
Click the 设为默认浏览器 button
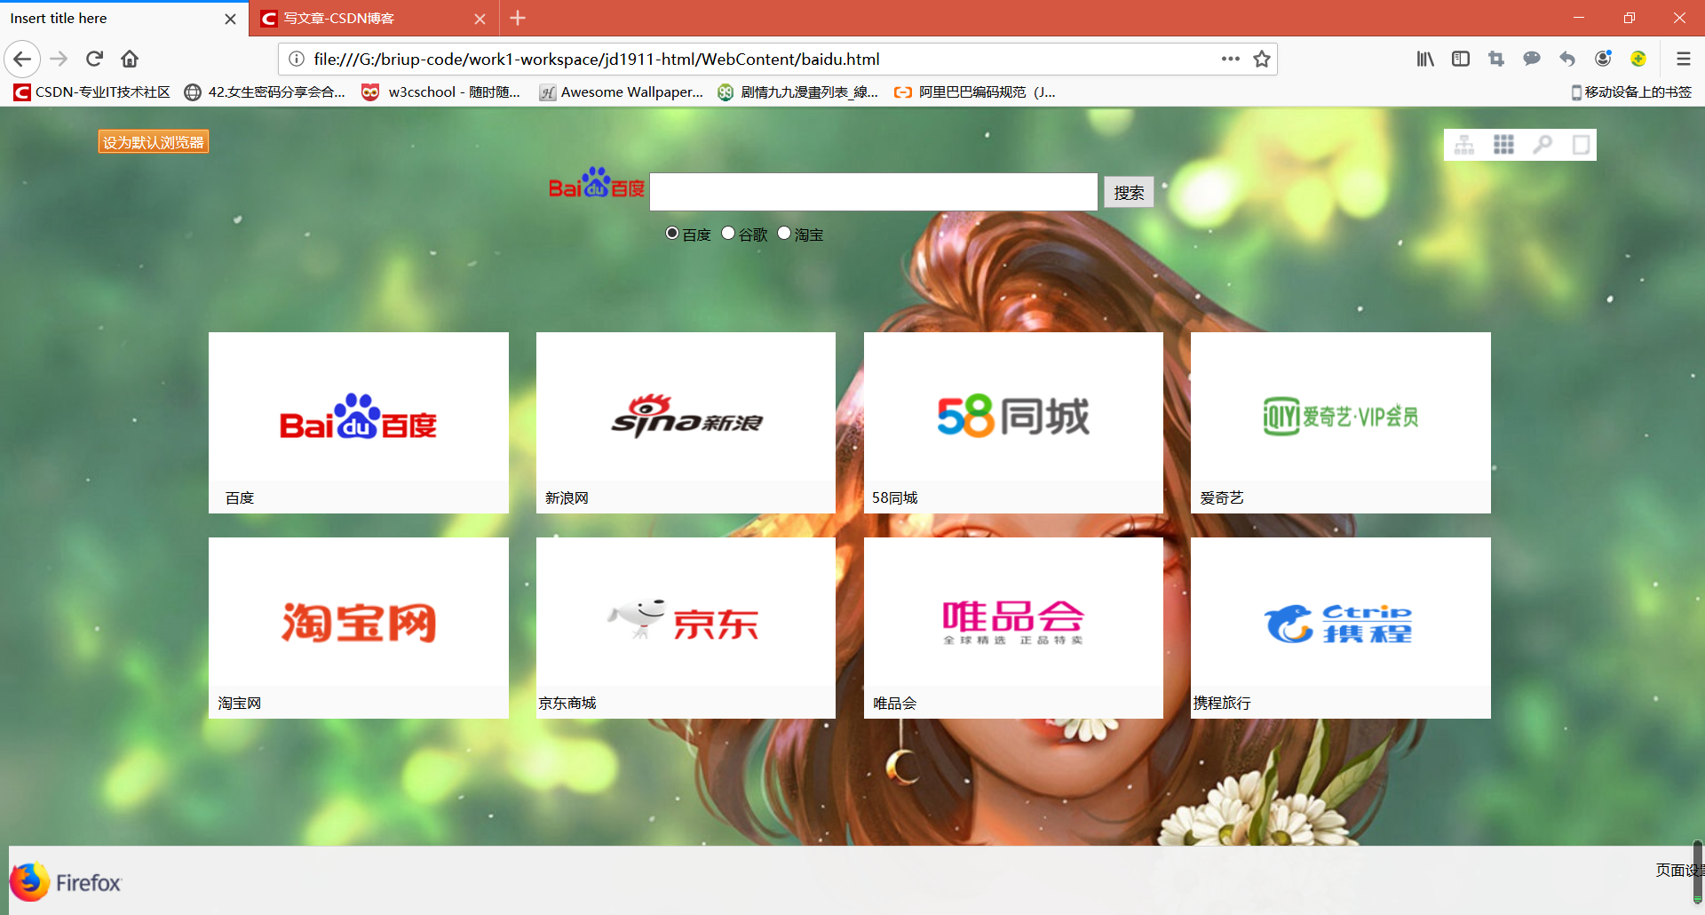point(153,141)
